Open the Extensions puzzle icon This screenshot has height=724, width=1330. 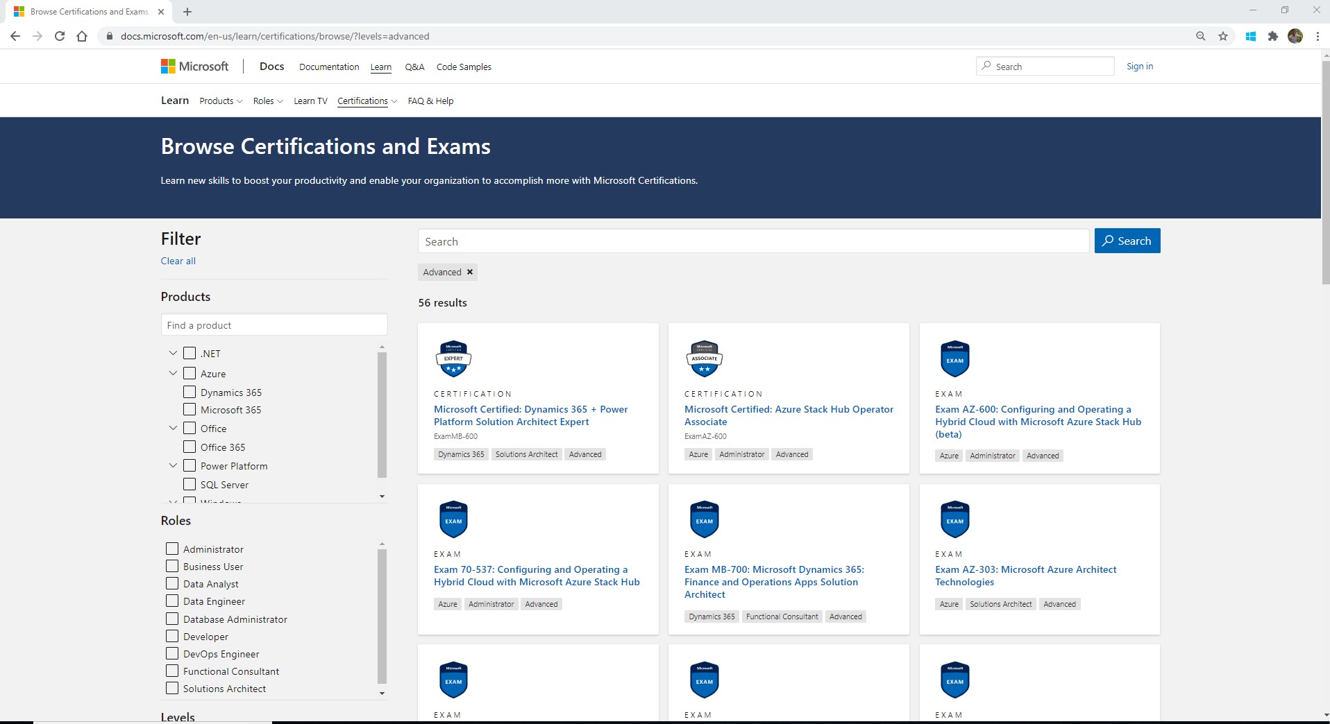[1273, 36]
